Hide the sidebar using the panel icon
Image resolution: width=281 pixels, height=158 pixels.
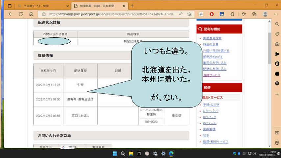pos(277,133)
